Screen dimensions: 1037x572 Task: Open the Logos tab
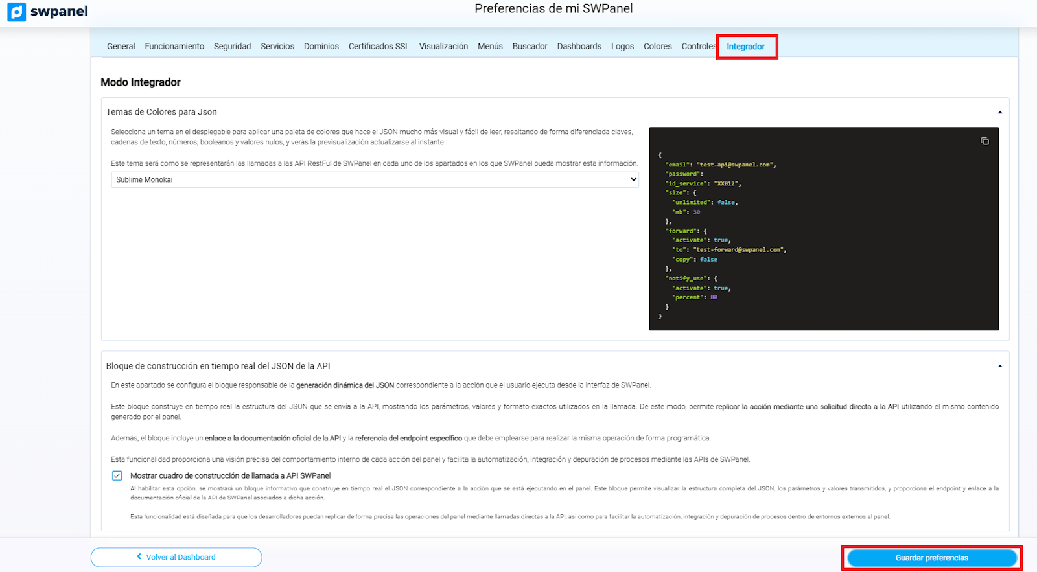click(x=622, y=47)
